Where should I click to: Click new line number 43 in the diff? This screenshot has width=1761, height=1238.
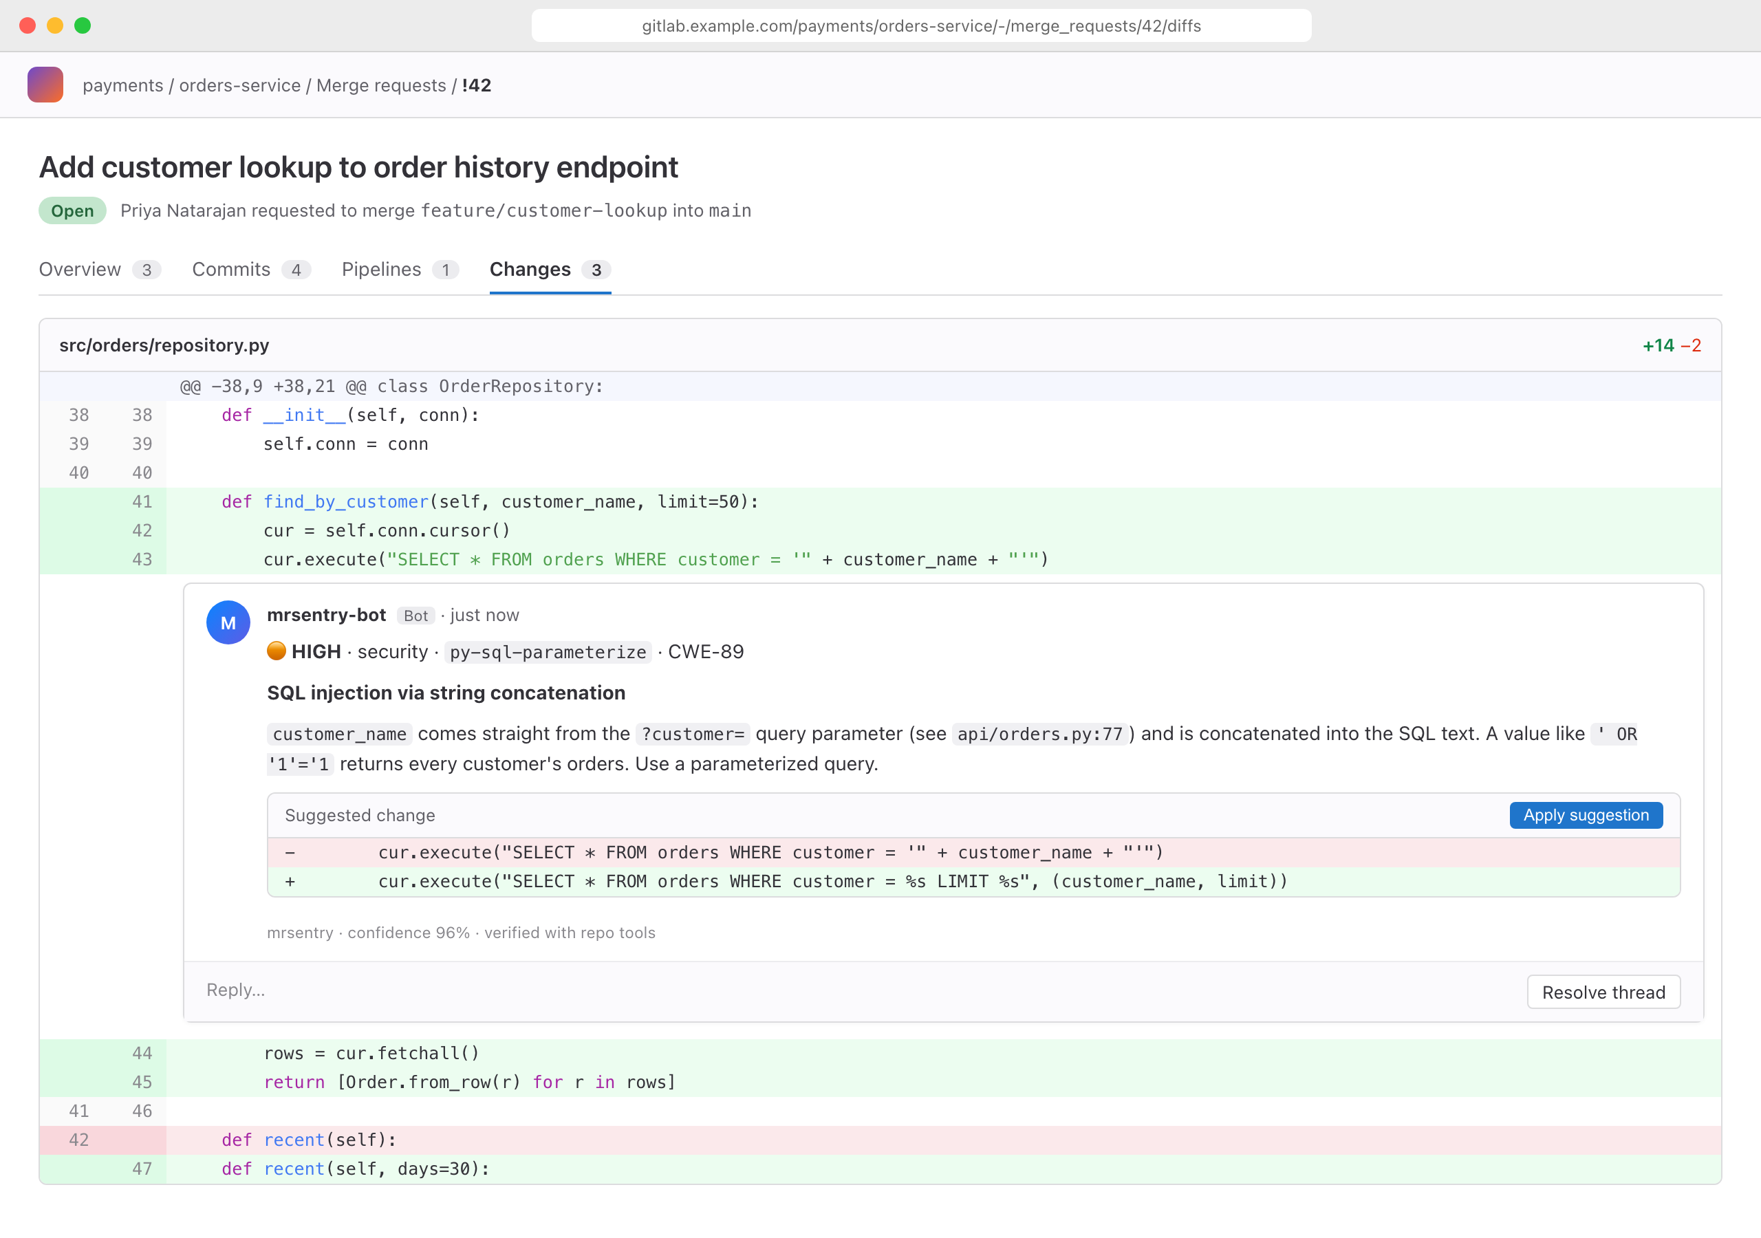coord(142,560)
